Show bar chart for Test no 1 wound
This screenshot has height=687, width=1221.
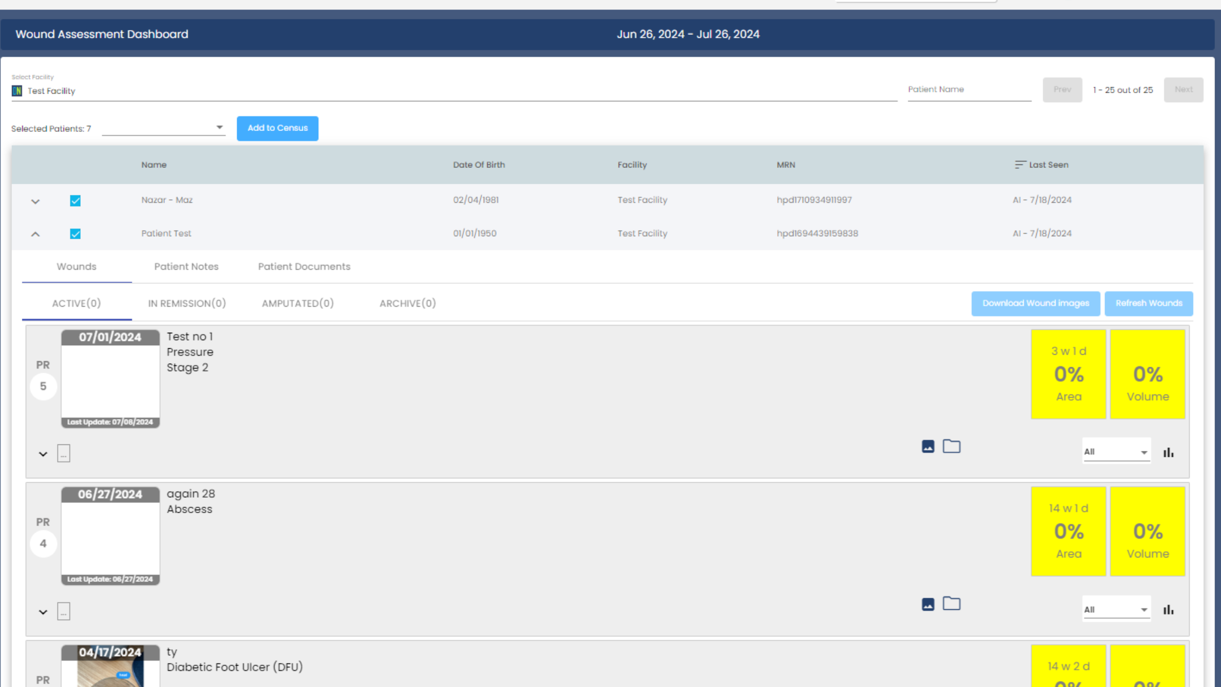pos(1168,452)
